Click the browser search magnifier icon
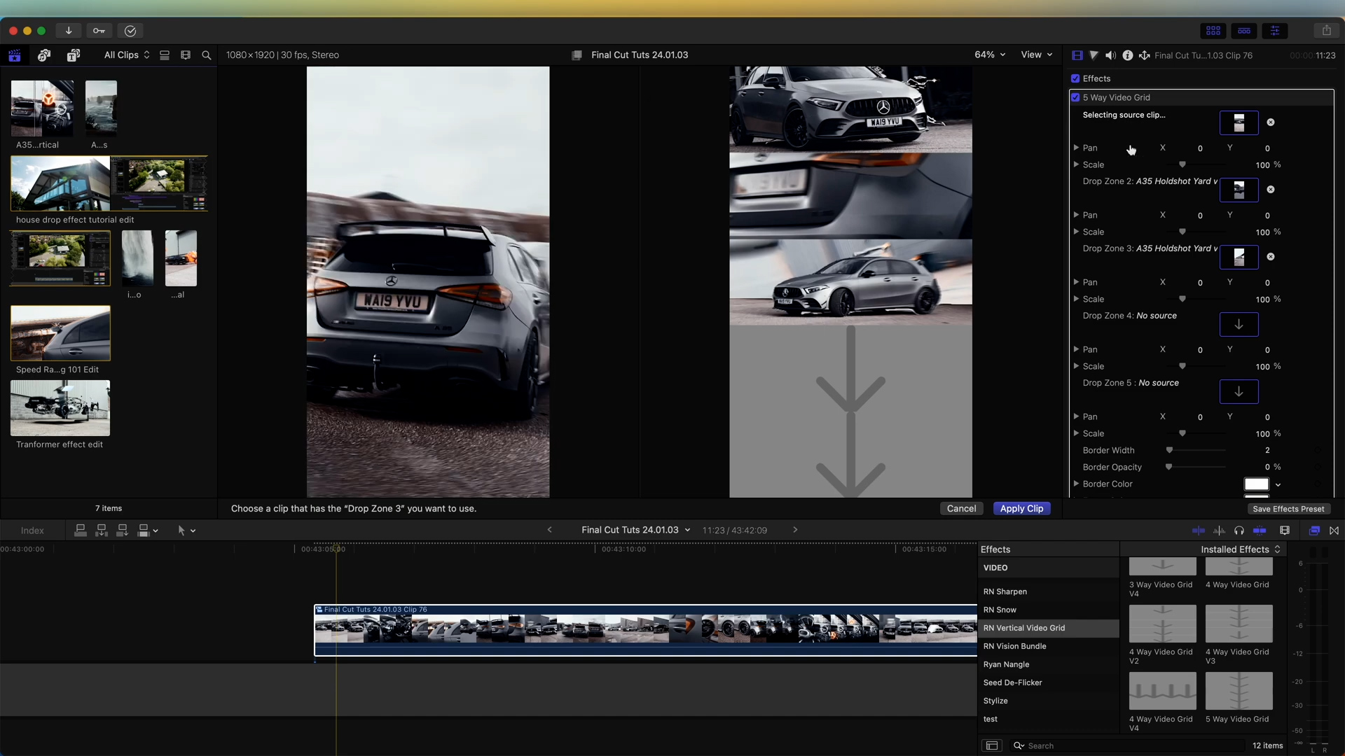Image resolution: width=1345 pixels, height=756 pixels. pos(207,55)
